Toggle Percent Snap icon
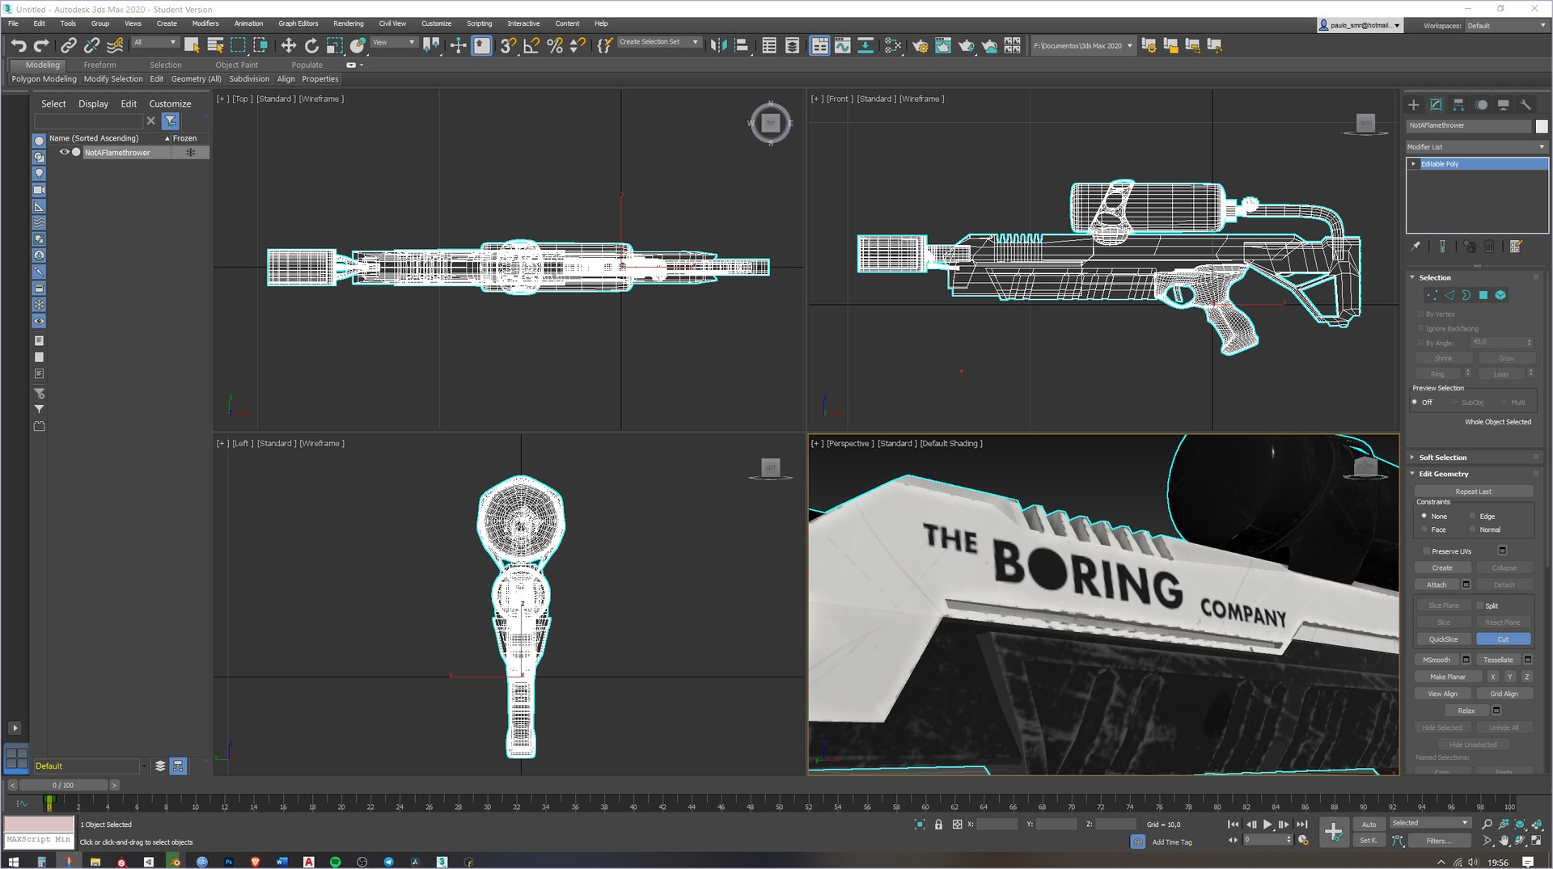 (555, 45)
